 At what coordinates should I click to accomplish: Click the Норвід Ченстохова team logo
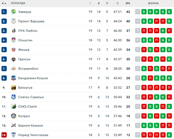[x=14, y=135]
